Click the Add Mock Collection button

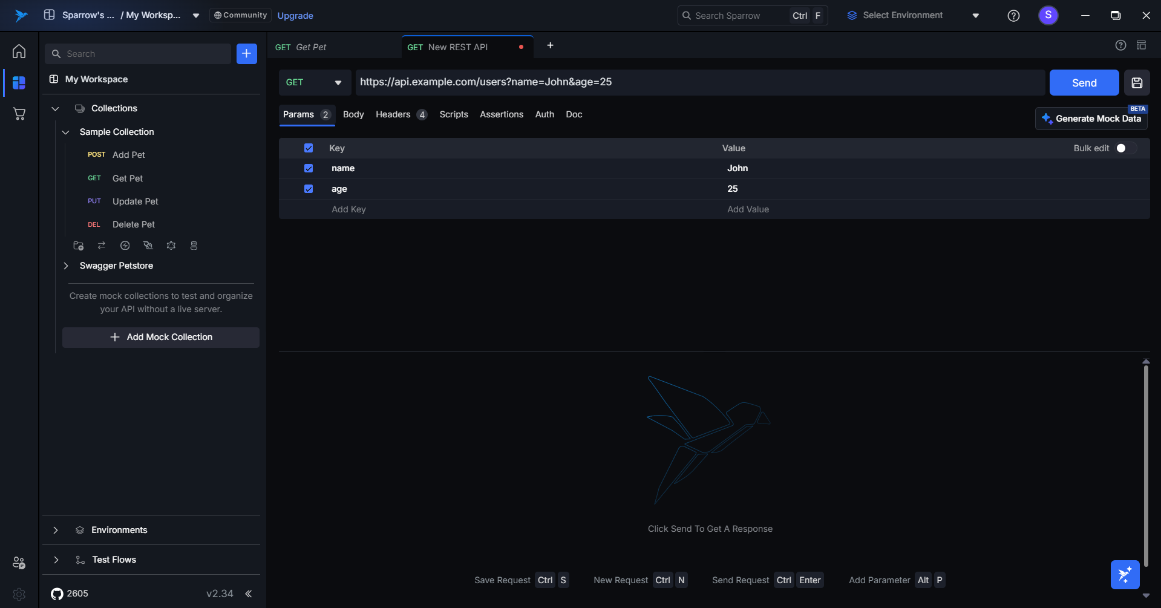pyautogui.click(x=161, y=337)
